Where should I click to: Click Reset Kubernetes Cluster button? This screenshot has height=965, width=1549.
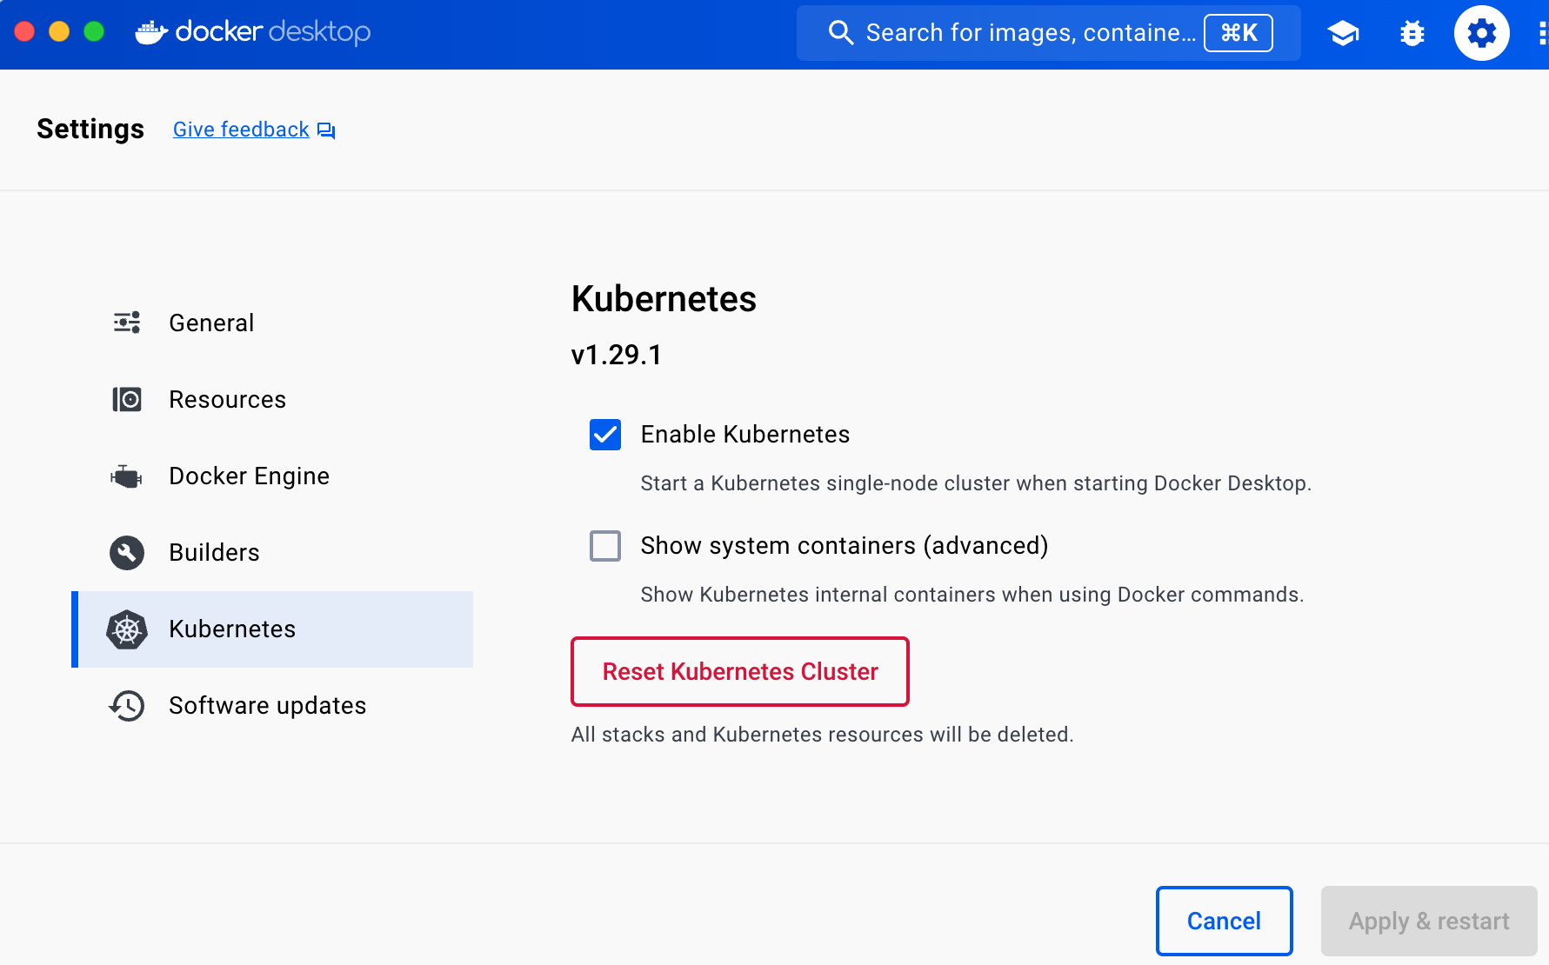740,671
